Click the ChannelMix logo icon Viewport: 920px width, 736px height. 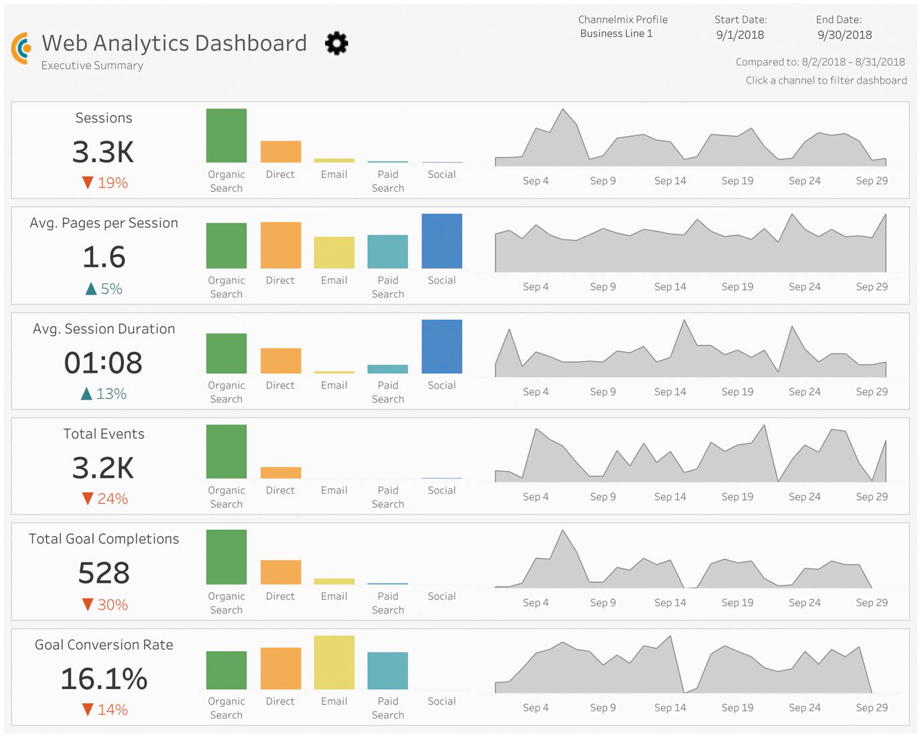click(x=21, y=48)
